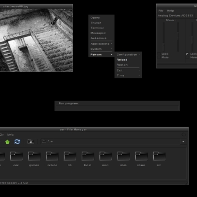Image resolution: width=197 pixels, height=197 pixels.
Task: Select the Pekwm menu entry
Action: pyautogui.click(x=101, y=55)
